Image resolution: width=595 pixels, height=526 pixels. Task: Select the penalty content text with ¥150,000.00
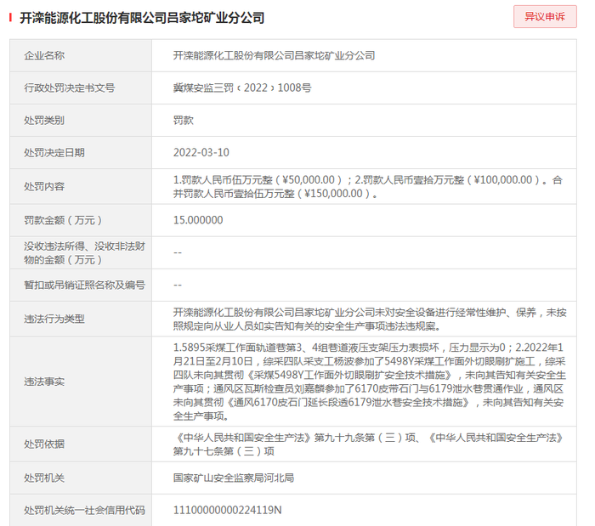click(x=368, y=187)
